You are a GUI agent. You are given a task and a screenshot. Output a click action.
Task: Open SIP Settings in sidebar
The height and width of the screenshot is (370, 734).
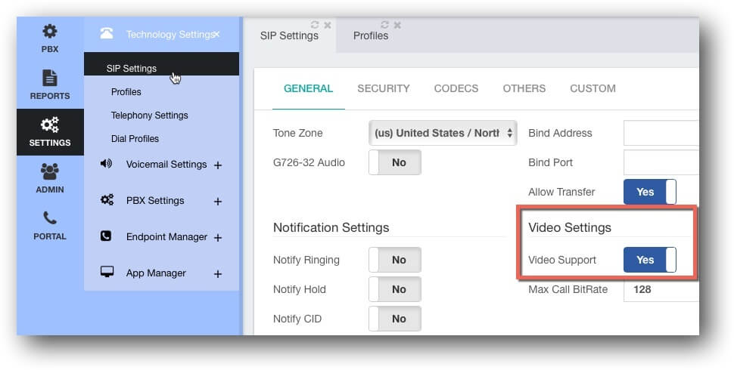pyautogui.click(x=161, y=64)
